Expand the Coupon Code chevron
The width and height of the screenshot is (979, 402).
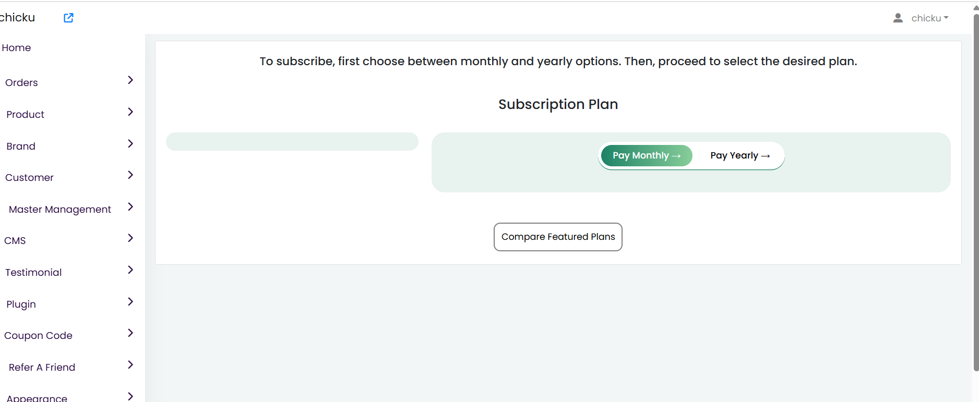pyautogui.click(x=130, y=333)
